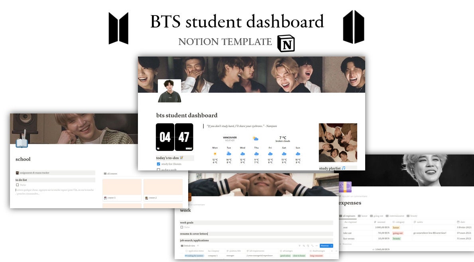Click the book icon above the school heading
474x262 pixels.
click(22, 143)
